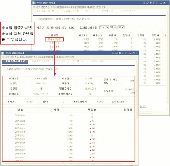Click issued shares value 133,349,013
Screen dimensions: 170x166
coord(89,89)
